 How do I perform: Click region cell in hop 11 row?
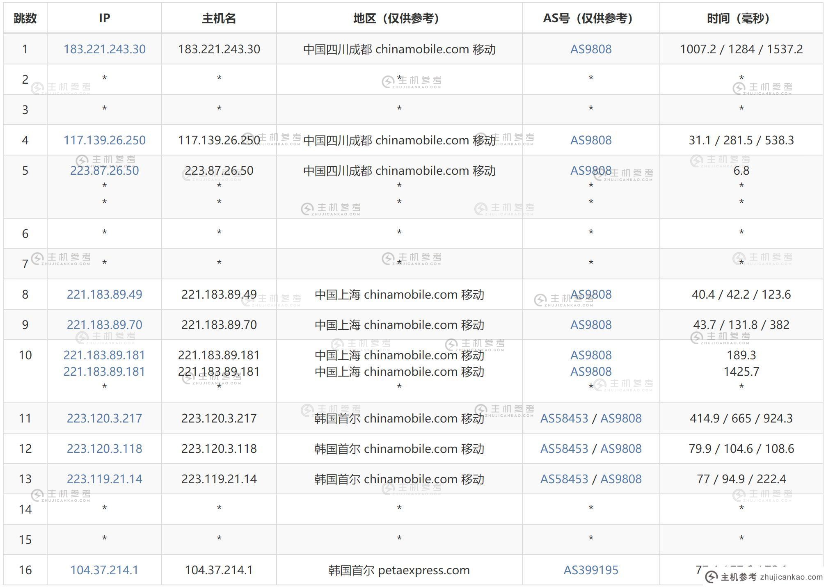tap(399, 418)
